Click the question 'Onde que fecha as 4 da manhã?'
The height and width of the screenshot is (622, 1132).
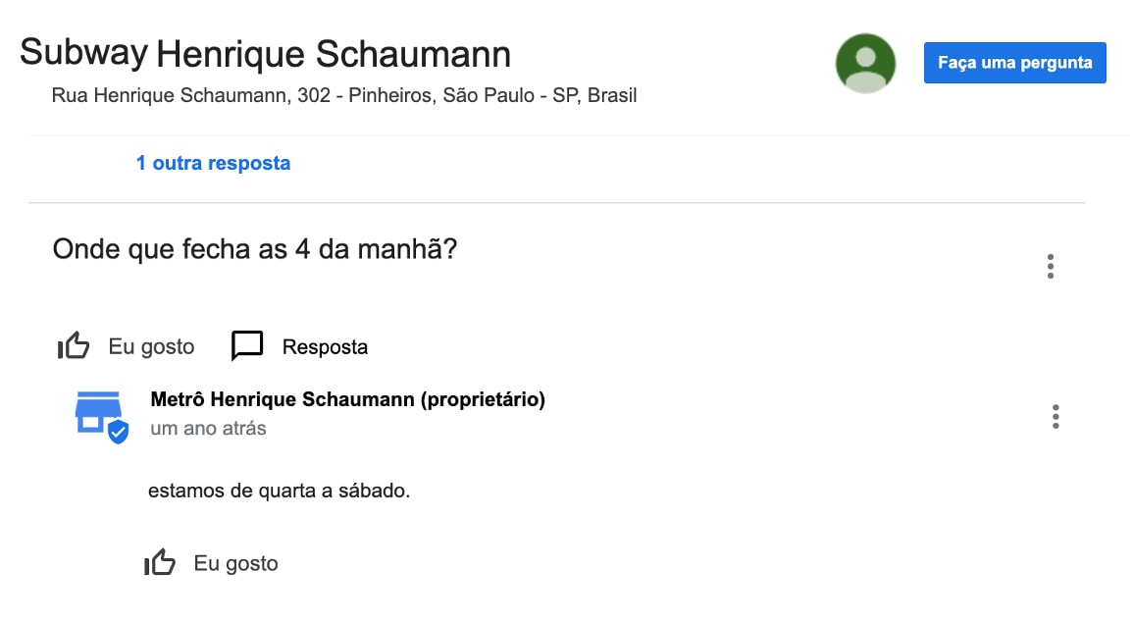[255, 249]
